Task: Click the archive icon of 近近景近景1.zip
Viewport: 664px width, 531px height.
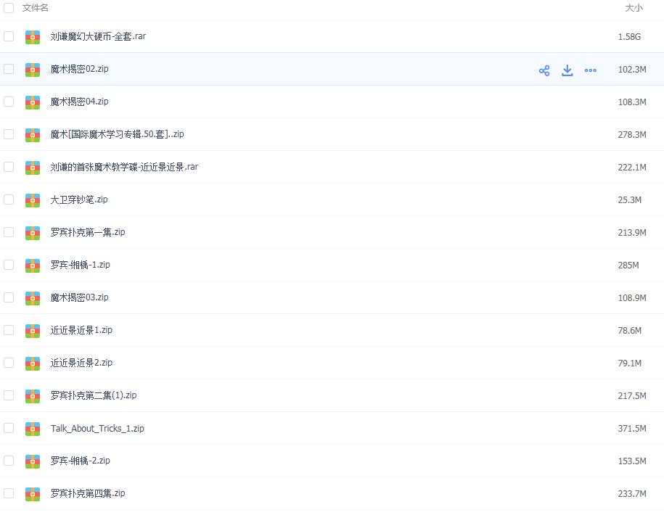Action: pyautogui.click(x=33, y=331)
